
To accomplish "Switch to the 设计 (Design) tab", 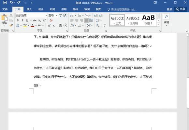I will coord(41,9).
